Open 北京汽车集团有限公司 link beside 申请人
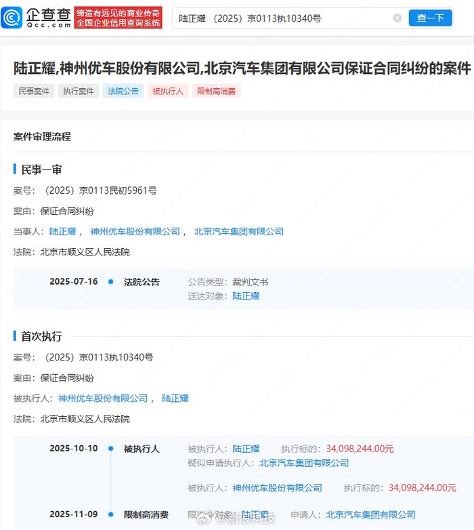 370,515
